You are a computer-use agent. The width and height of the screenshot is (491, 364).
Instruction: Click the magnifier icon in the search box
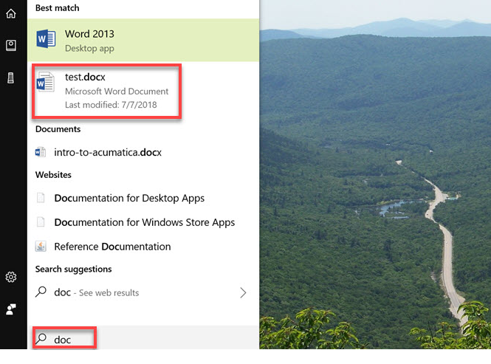42,339
